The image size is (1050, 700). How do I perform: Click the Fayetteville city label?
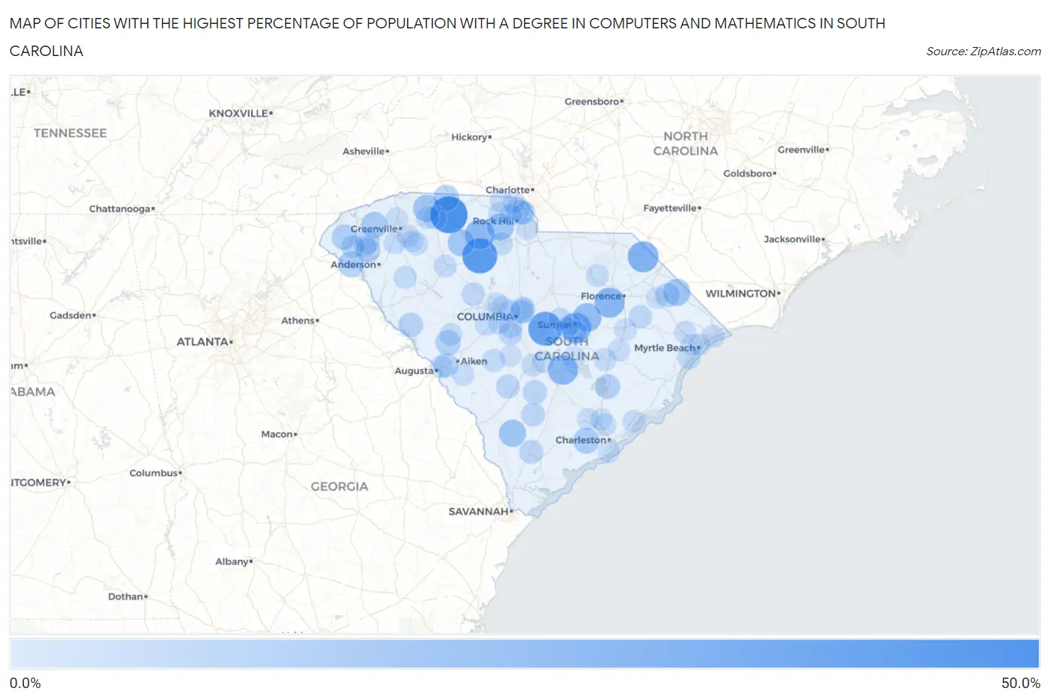[x=672, y=208]
